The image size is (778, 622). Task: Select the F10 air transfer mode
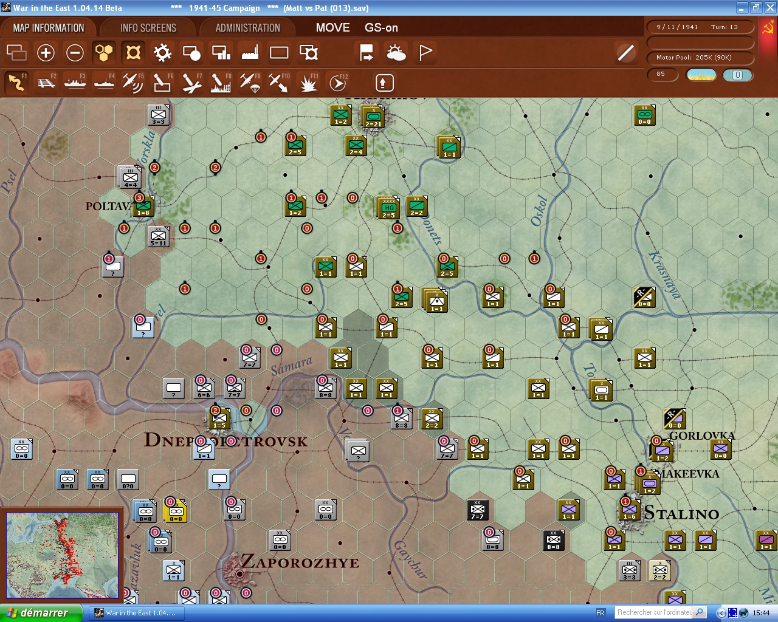(279, 83)
